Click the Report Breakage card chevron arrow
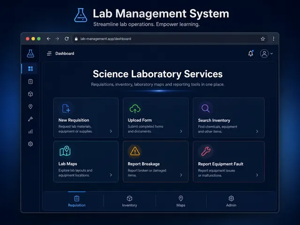Image resolution: width=300 pixels, height=225 pixels. coord(181,175)
